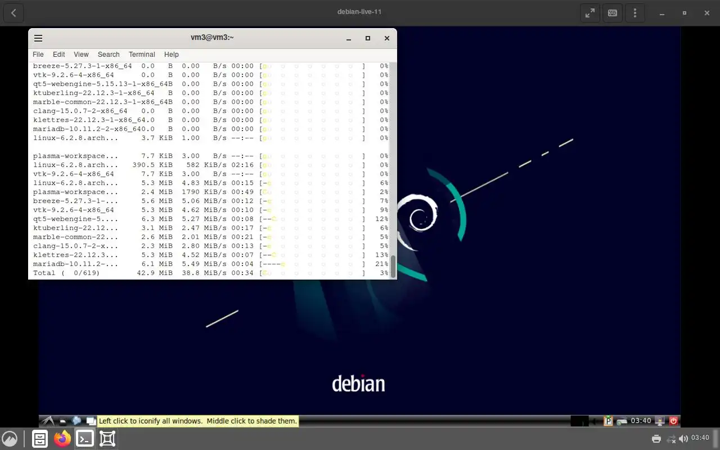This screenshot has height=450, width=720.
Task: Click the 'marble-common-22...' 5% download row
Action: coord(211,237)
